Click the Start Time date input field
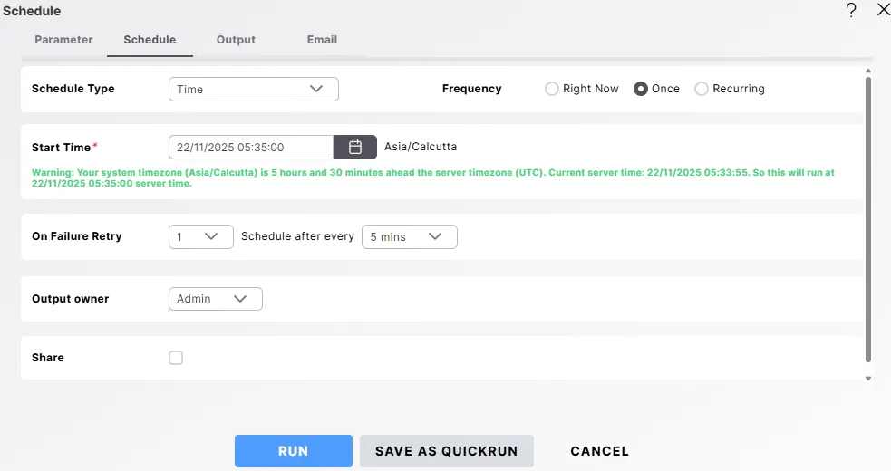This screenshot has height=471, width=891. 251,147
